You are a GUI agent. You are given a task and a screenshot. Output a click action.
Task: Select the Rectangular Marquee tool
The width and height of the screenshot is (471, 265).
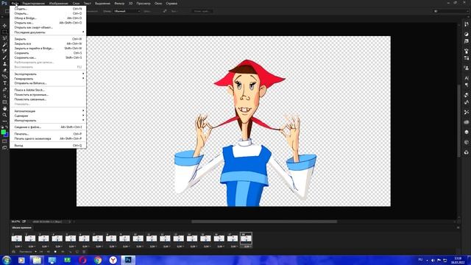4,32
